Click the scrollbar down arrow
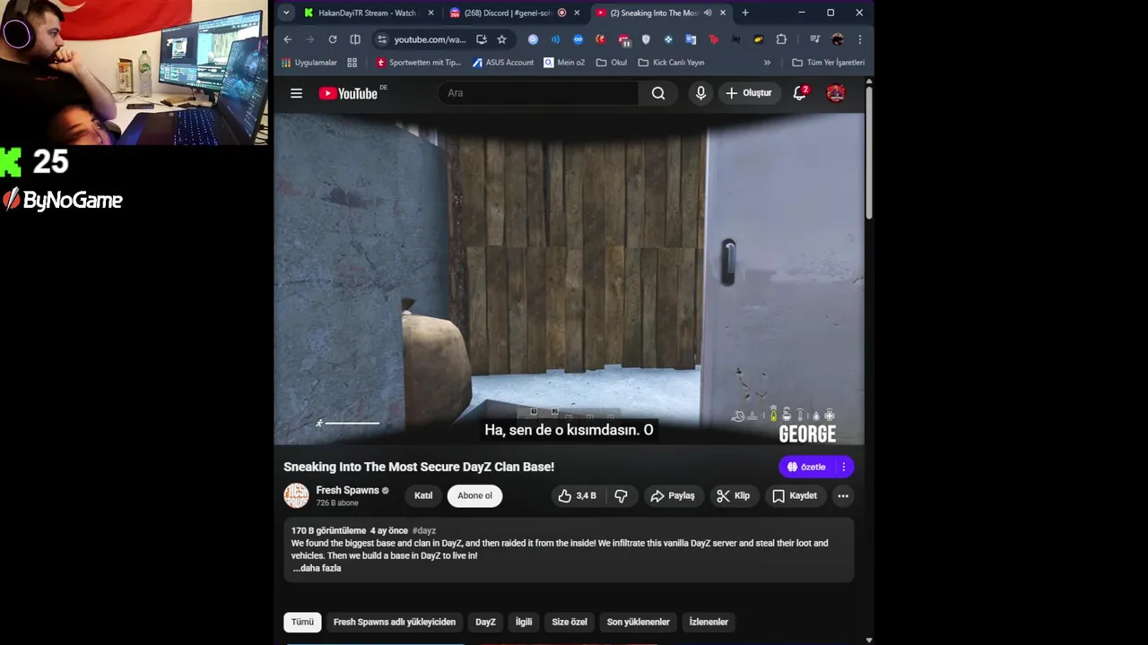This screenshot has height=645, width=1148. (869, 640)
